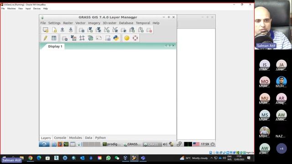292x164 pixels.
Task: Start a new map display
Action: coord(46,30)
